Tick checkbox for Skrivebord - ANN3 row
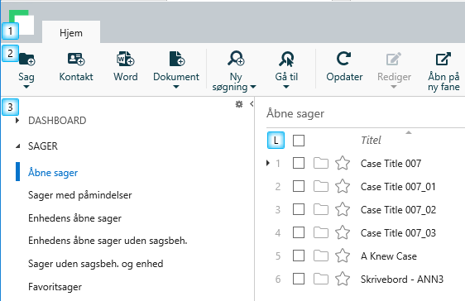 [x=299, y=279]
